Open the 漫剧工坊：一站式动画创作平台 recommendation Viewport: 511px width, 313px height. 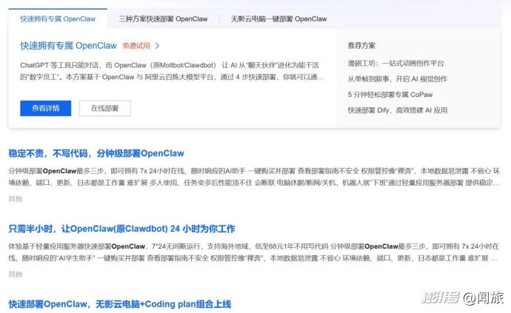[x=395, y=64]
